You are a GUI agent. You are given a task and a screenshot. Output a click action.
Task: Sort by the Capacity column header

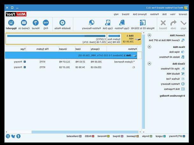tap(99, 49)
